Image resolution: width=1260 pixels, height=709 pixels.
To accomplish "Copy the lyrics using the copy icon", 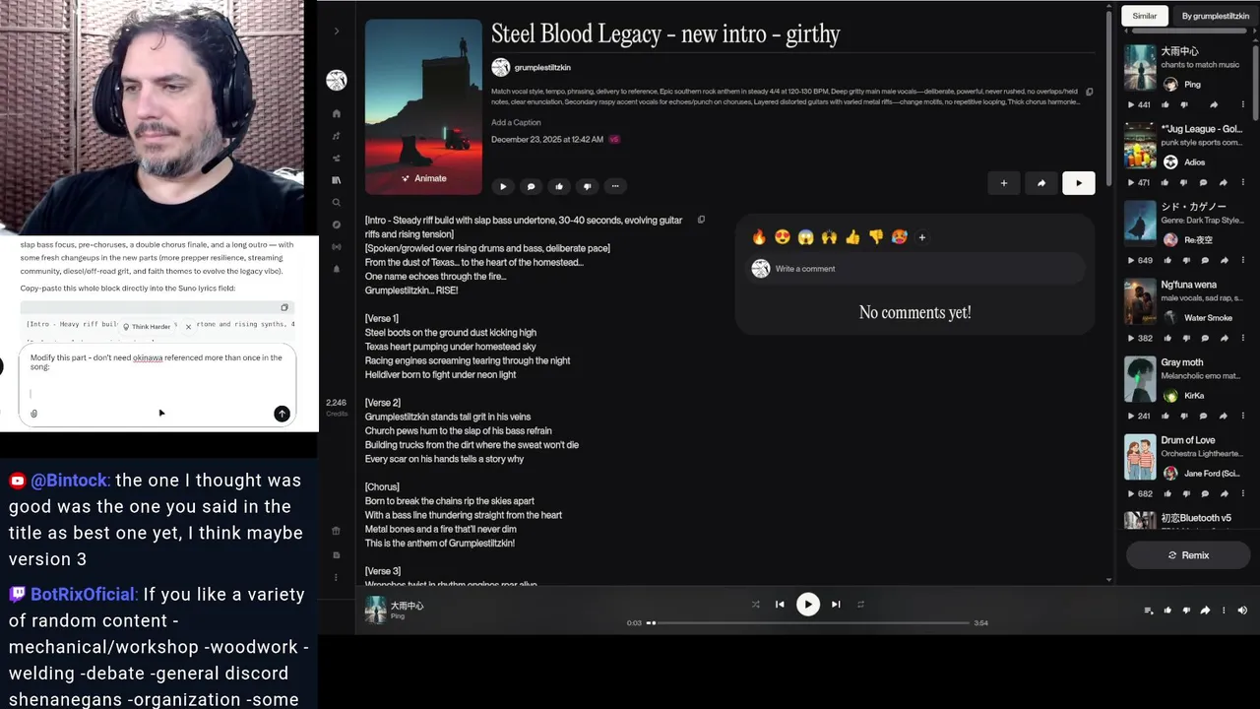I will pyautogui.click(x=701, y=220).
